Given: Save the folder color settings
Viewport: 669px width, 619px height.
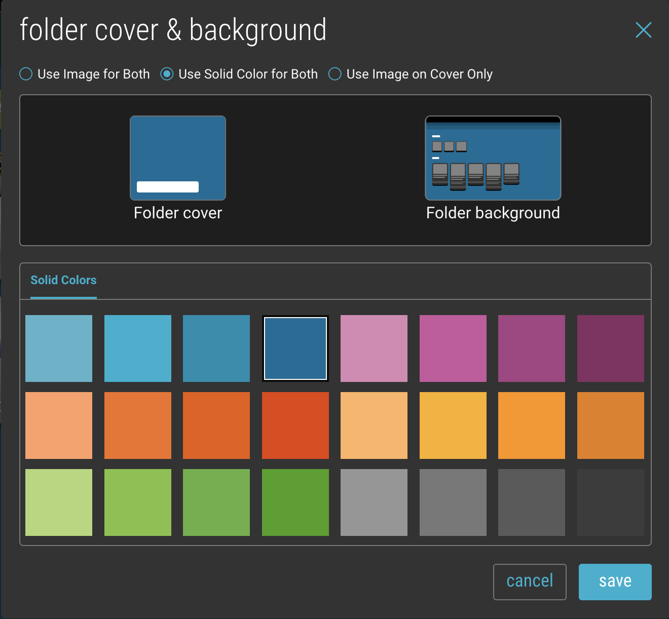Looking at the screenshot, I should [x=615, y=582].
